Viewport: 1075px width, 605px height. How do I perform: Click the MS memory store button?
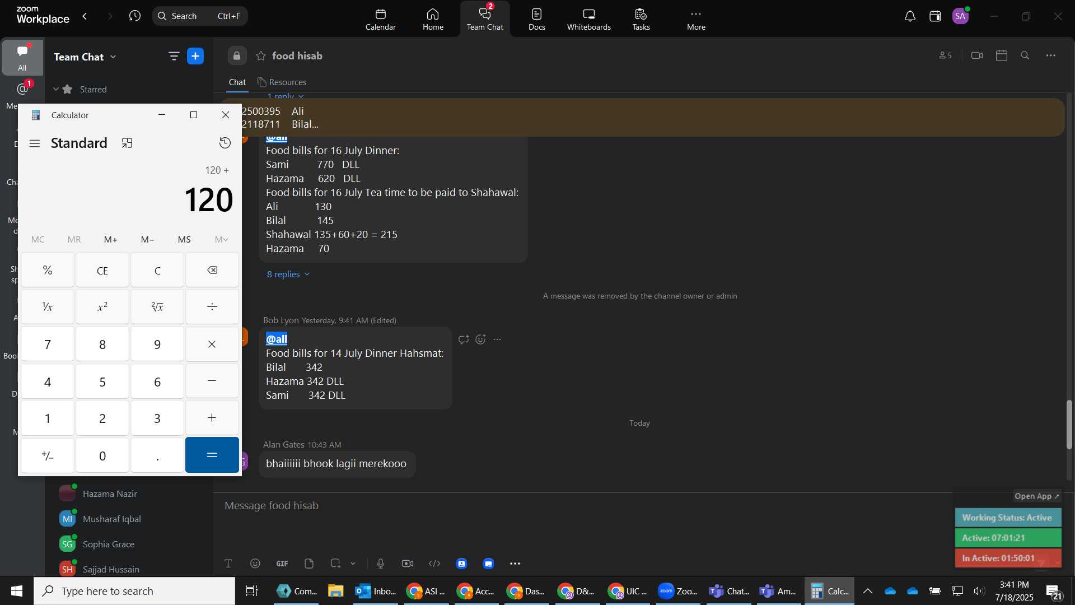(184, 240)
